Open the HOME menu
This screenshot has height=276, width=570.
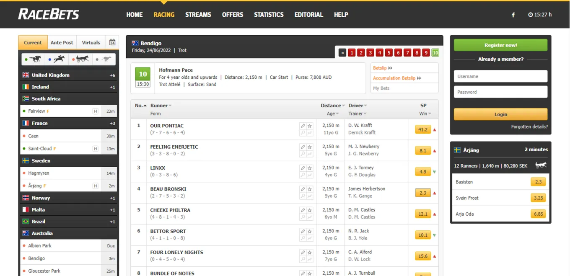point(135,15)
